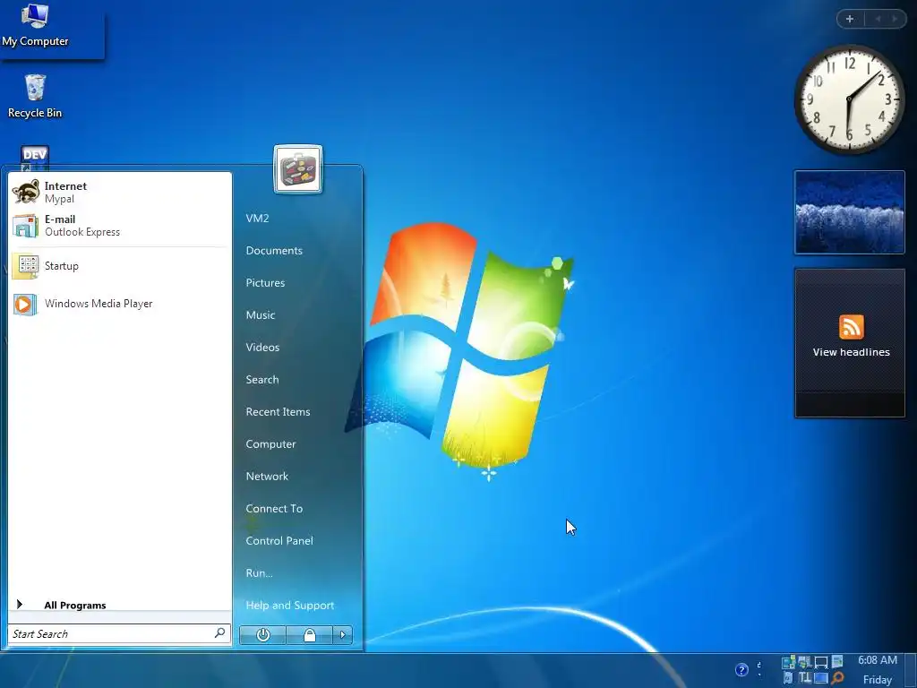Click the RSS feed icon in headlines gadget
This screenshot has width=917, height=688.
tap(851, 326)
